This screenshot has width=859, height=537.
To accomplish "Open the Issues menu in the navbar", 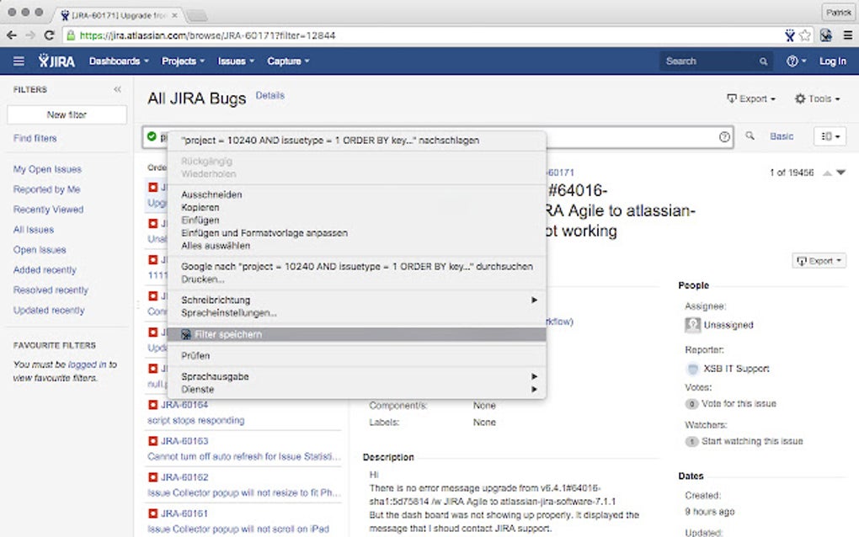I will point(234,61).
